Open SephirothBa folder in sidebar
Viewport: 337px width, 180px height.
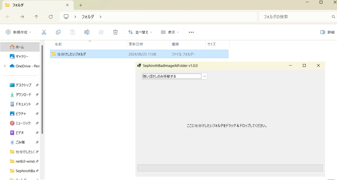tap(23, 171)
